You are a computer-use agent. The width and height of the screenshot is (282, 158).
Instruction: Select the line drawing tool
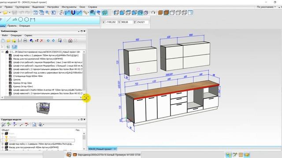[x=9, y=19]
